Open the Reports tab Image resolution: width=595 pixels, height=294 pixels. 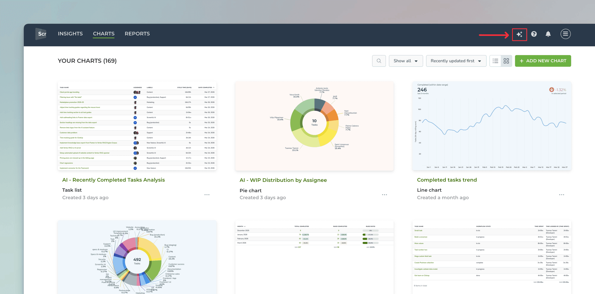coord(137,34)
